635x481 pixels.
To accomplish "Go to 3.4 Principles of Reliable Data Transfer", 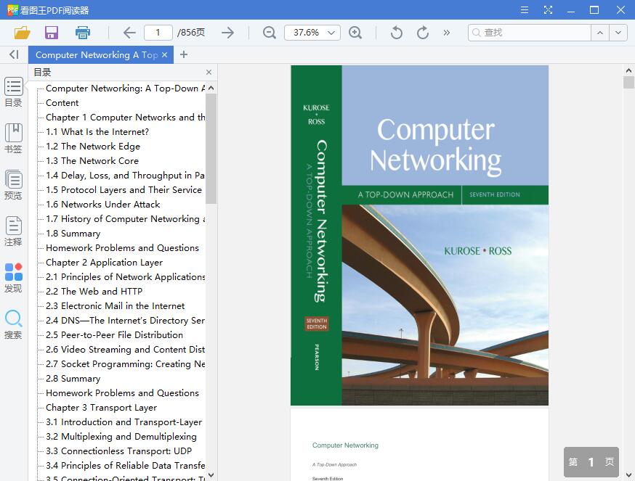I will [x=125, y=466].
